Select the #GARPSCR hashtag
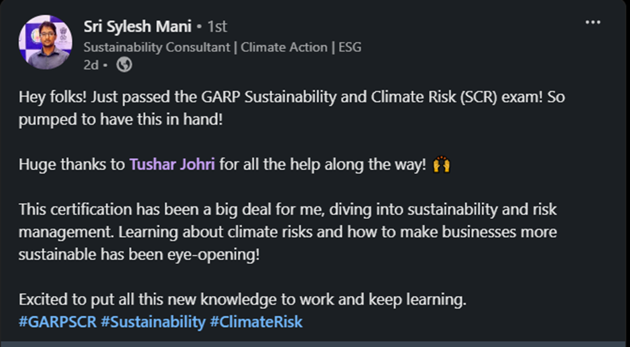 click(x=58, y=322)
